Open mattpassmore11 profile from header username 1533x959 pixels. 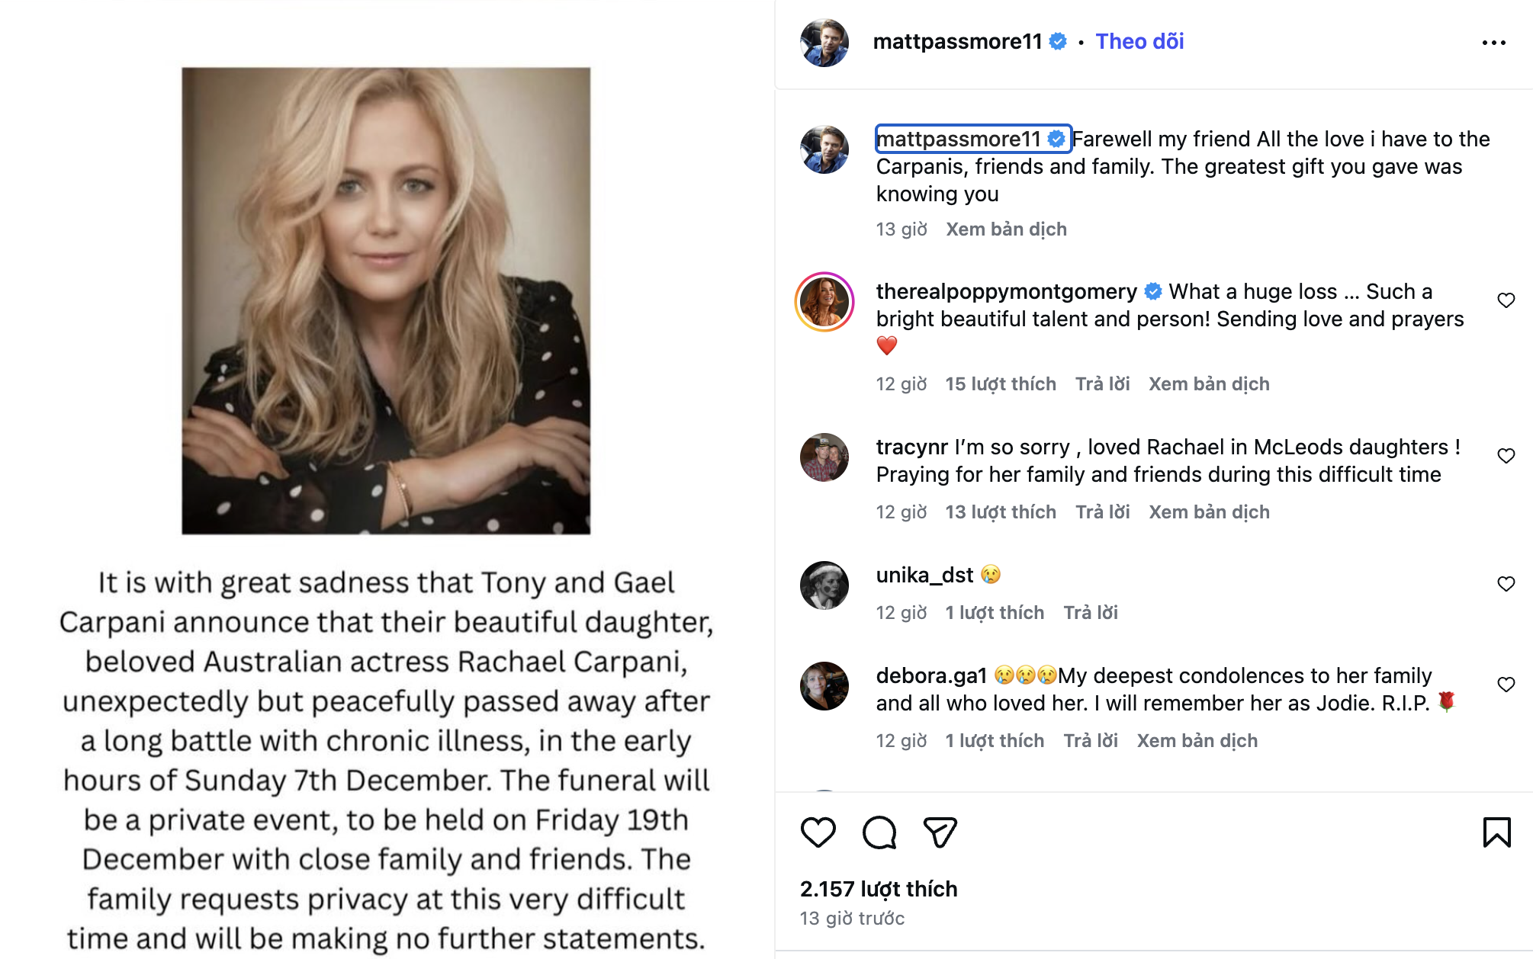point(957,41)
